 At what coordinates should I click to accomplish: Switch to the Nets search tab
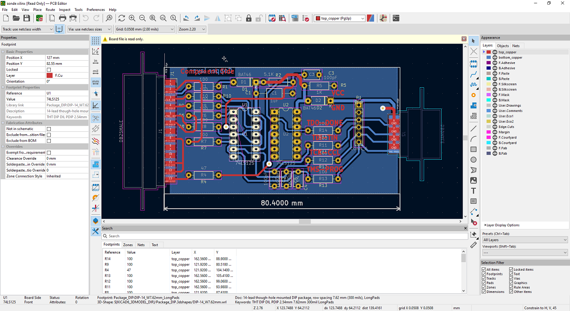[141, 245]
